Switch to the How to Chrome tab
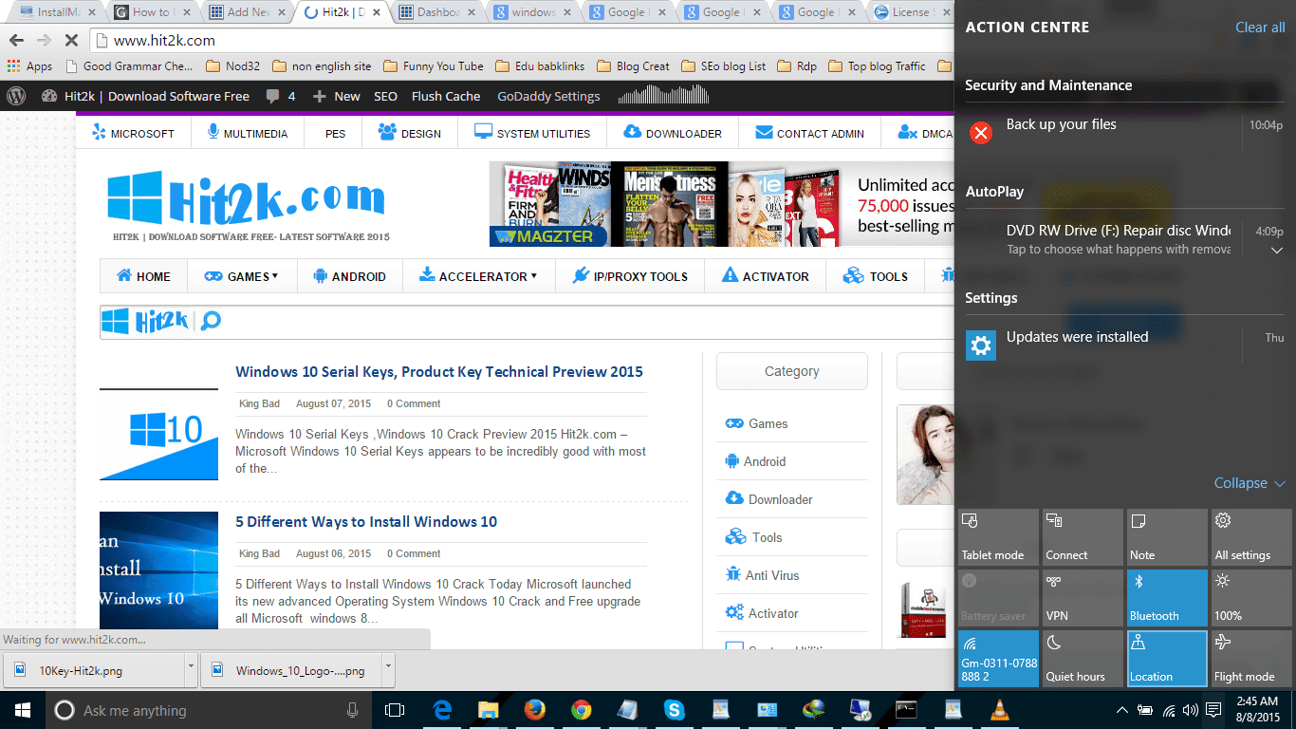 [x=150, y=12]
